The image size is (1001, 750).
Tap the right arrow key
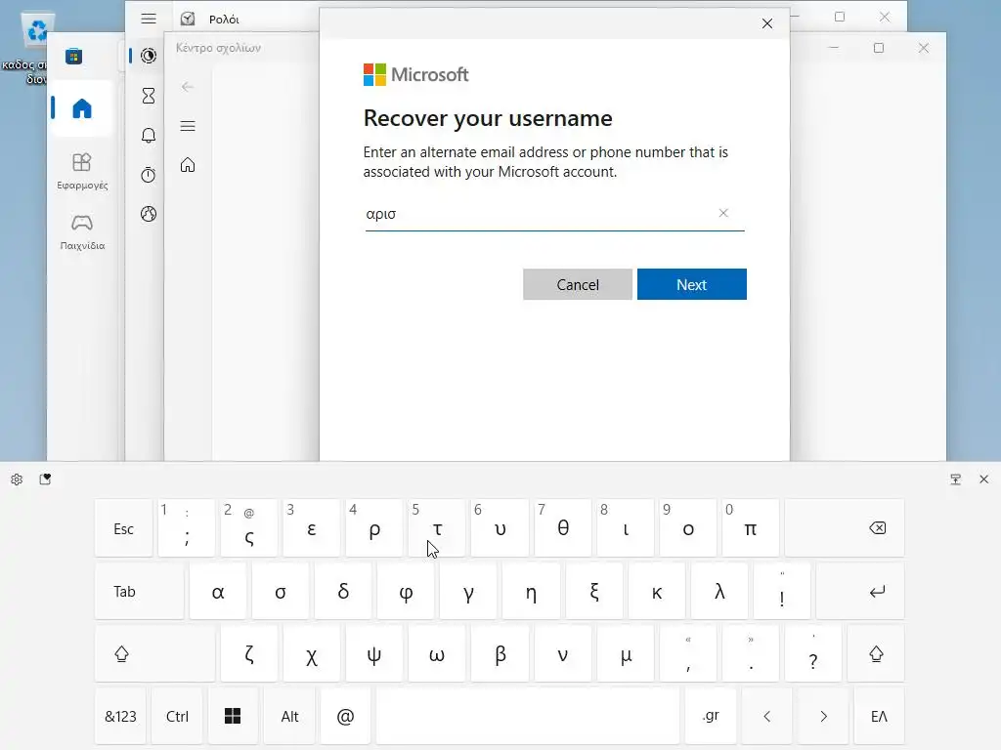(x=823, y=716)
